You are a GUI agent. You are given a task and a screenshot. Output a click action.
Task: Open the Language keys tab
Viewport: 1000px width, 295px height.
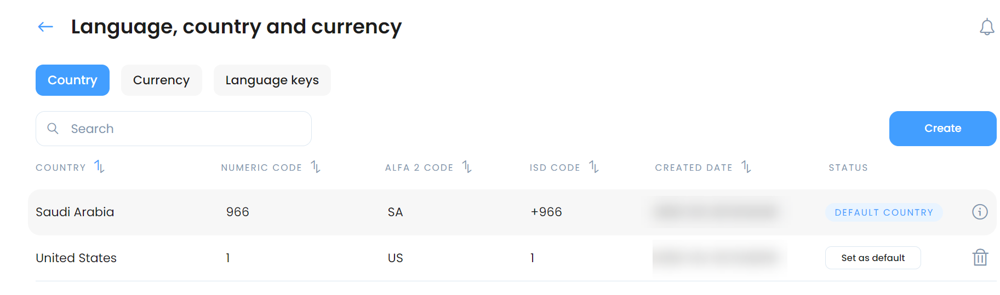pos(272,80)
